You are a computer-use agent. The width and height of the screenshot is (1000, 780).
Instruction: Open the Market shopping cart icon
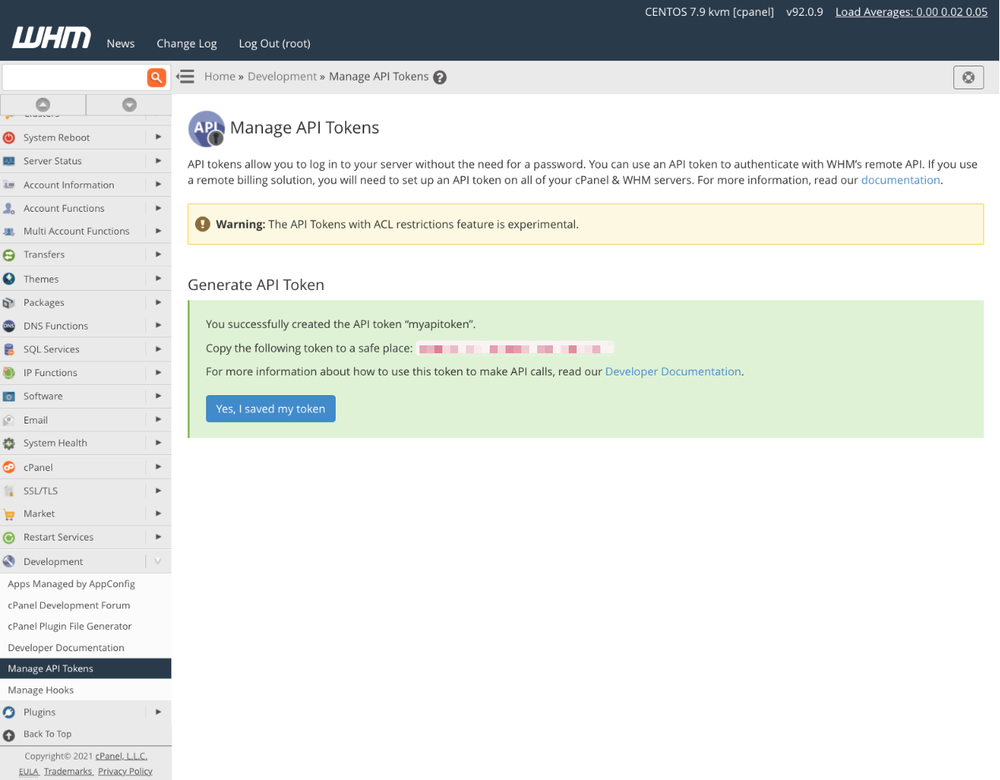(9, 514)
